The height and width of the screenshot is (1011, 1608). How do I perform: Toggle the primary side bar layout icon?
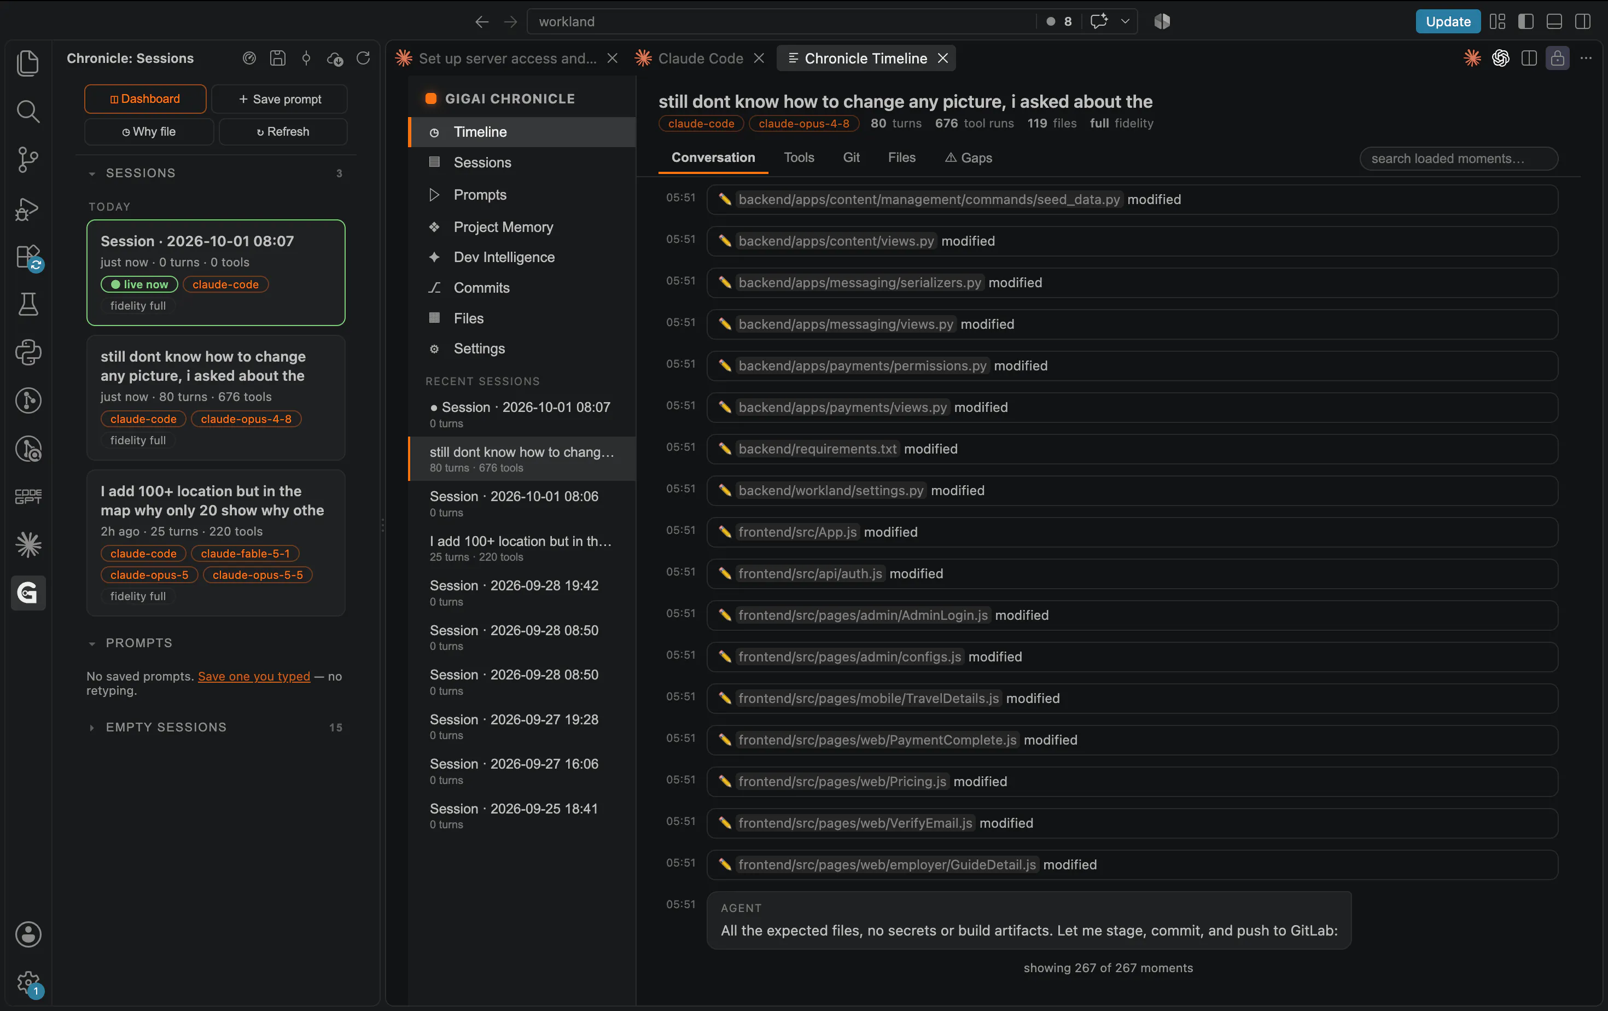click(1526, 21)
